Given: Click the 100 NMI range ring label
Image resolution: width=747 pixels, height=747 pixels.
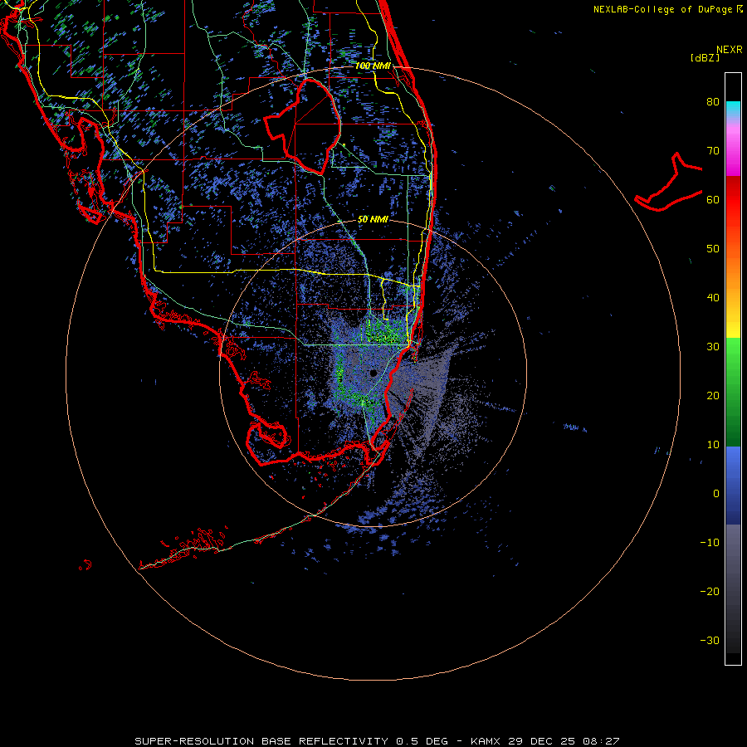Looking at the screenshot, I should (x=373, y=66).
